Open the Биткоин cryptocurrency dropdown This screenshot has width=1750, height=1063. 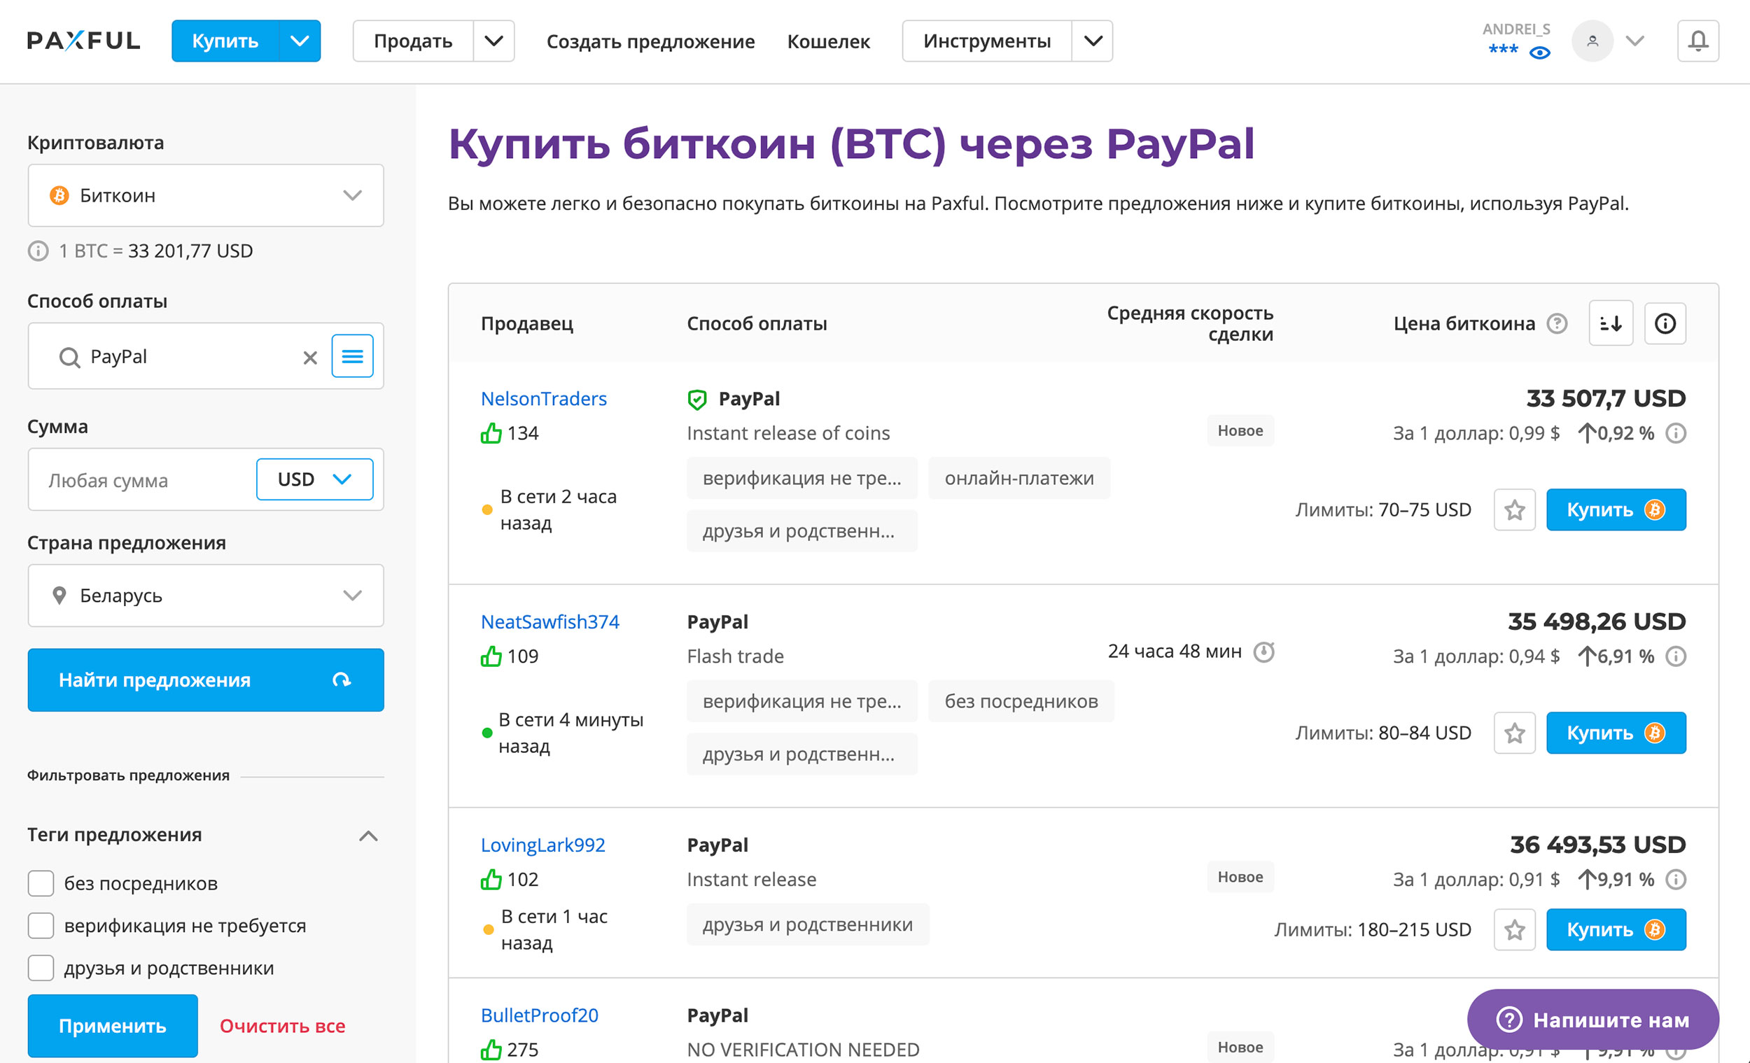[206, 195]
